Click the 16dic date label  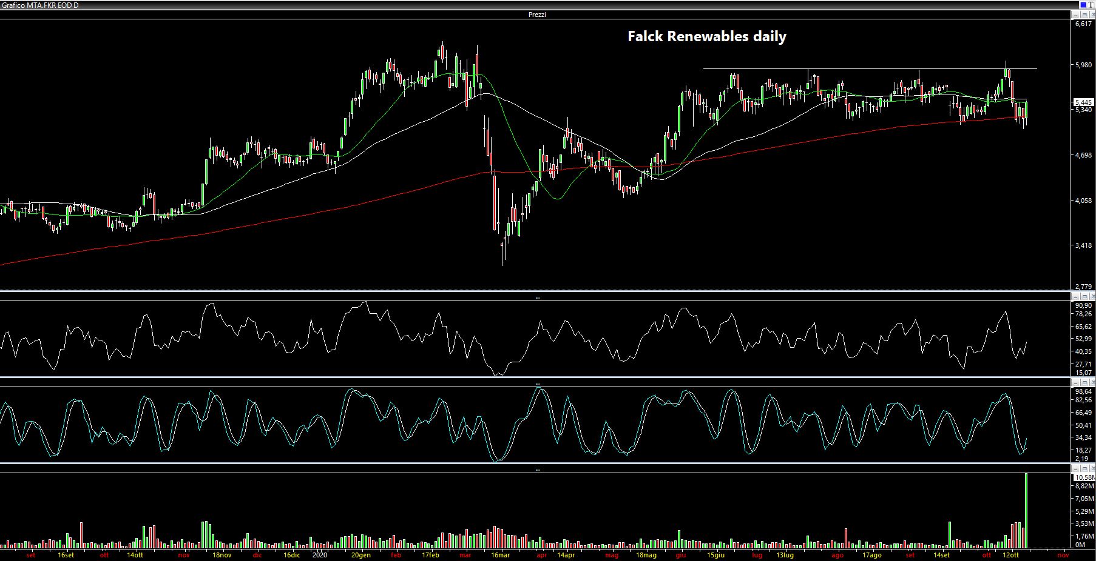point(291,555)
